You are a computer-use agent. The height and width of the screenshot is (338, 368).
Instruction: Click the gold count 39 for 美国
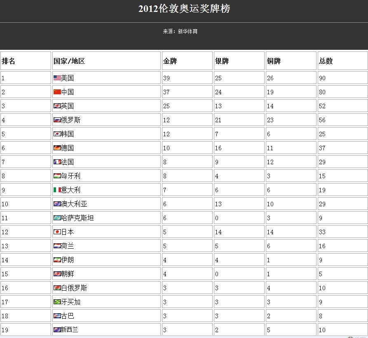166,78
